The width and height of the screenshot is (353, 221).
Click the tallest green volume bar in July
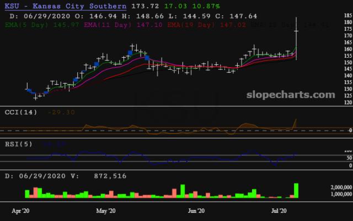click(296, 190)
